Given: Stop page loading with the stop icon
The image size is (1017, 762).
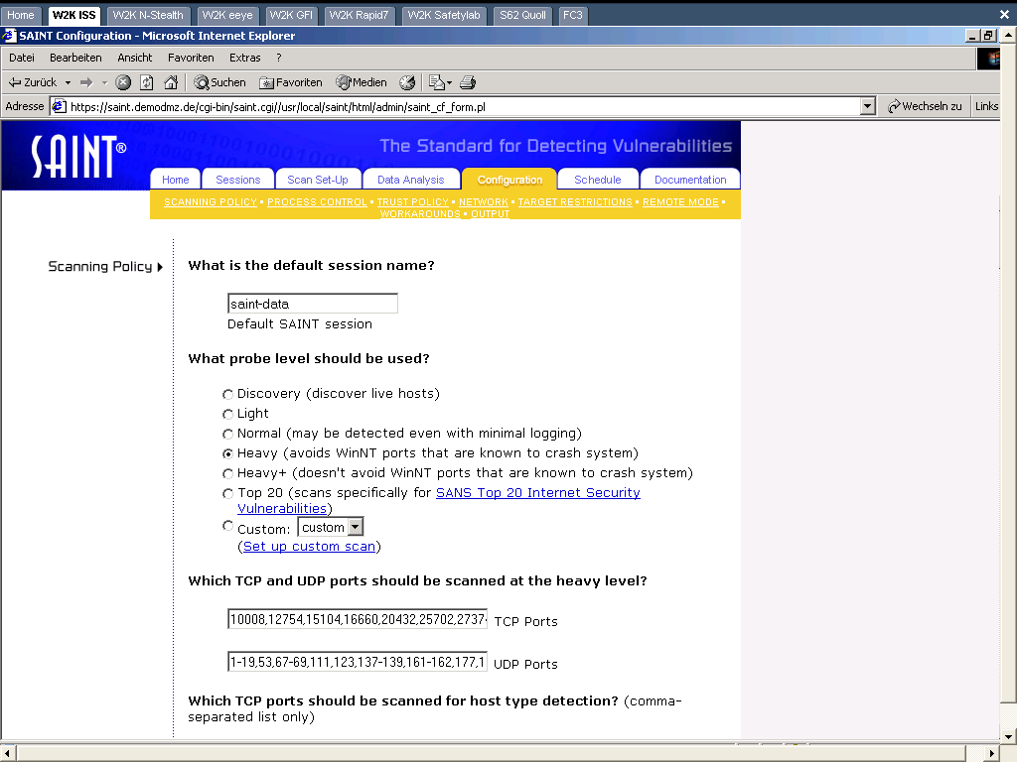Looking at the screenshot, I should click(x=123, y=82).
